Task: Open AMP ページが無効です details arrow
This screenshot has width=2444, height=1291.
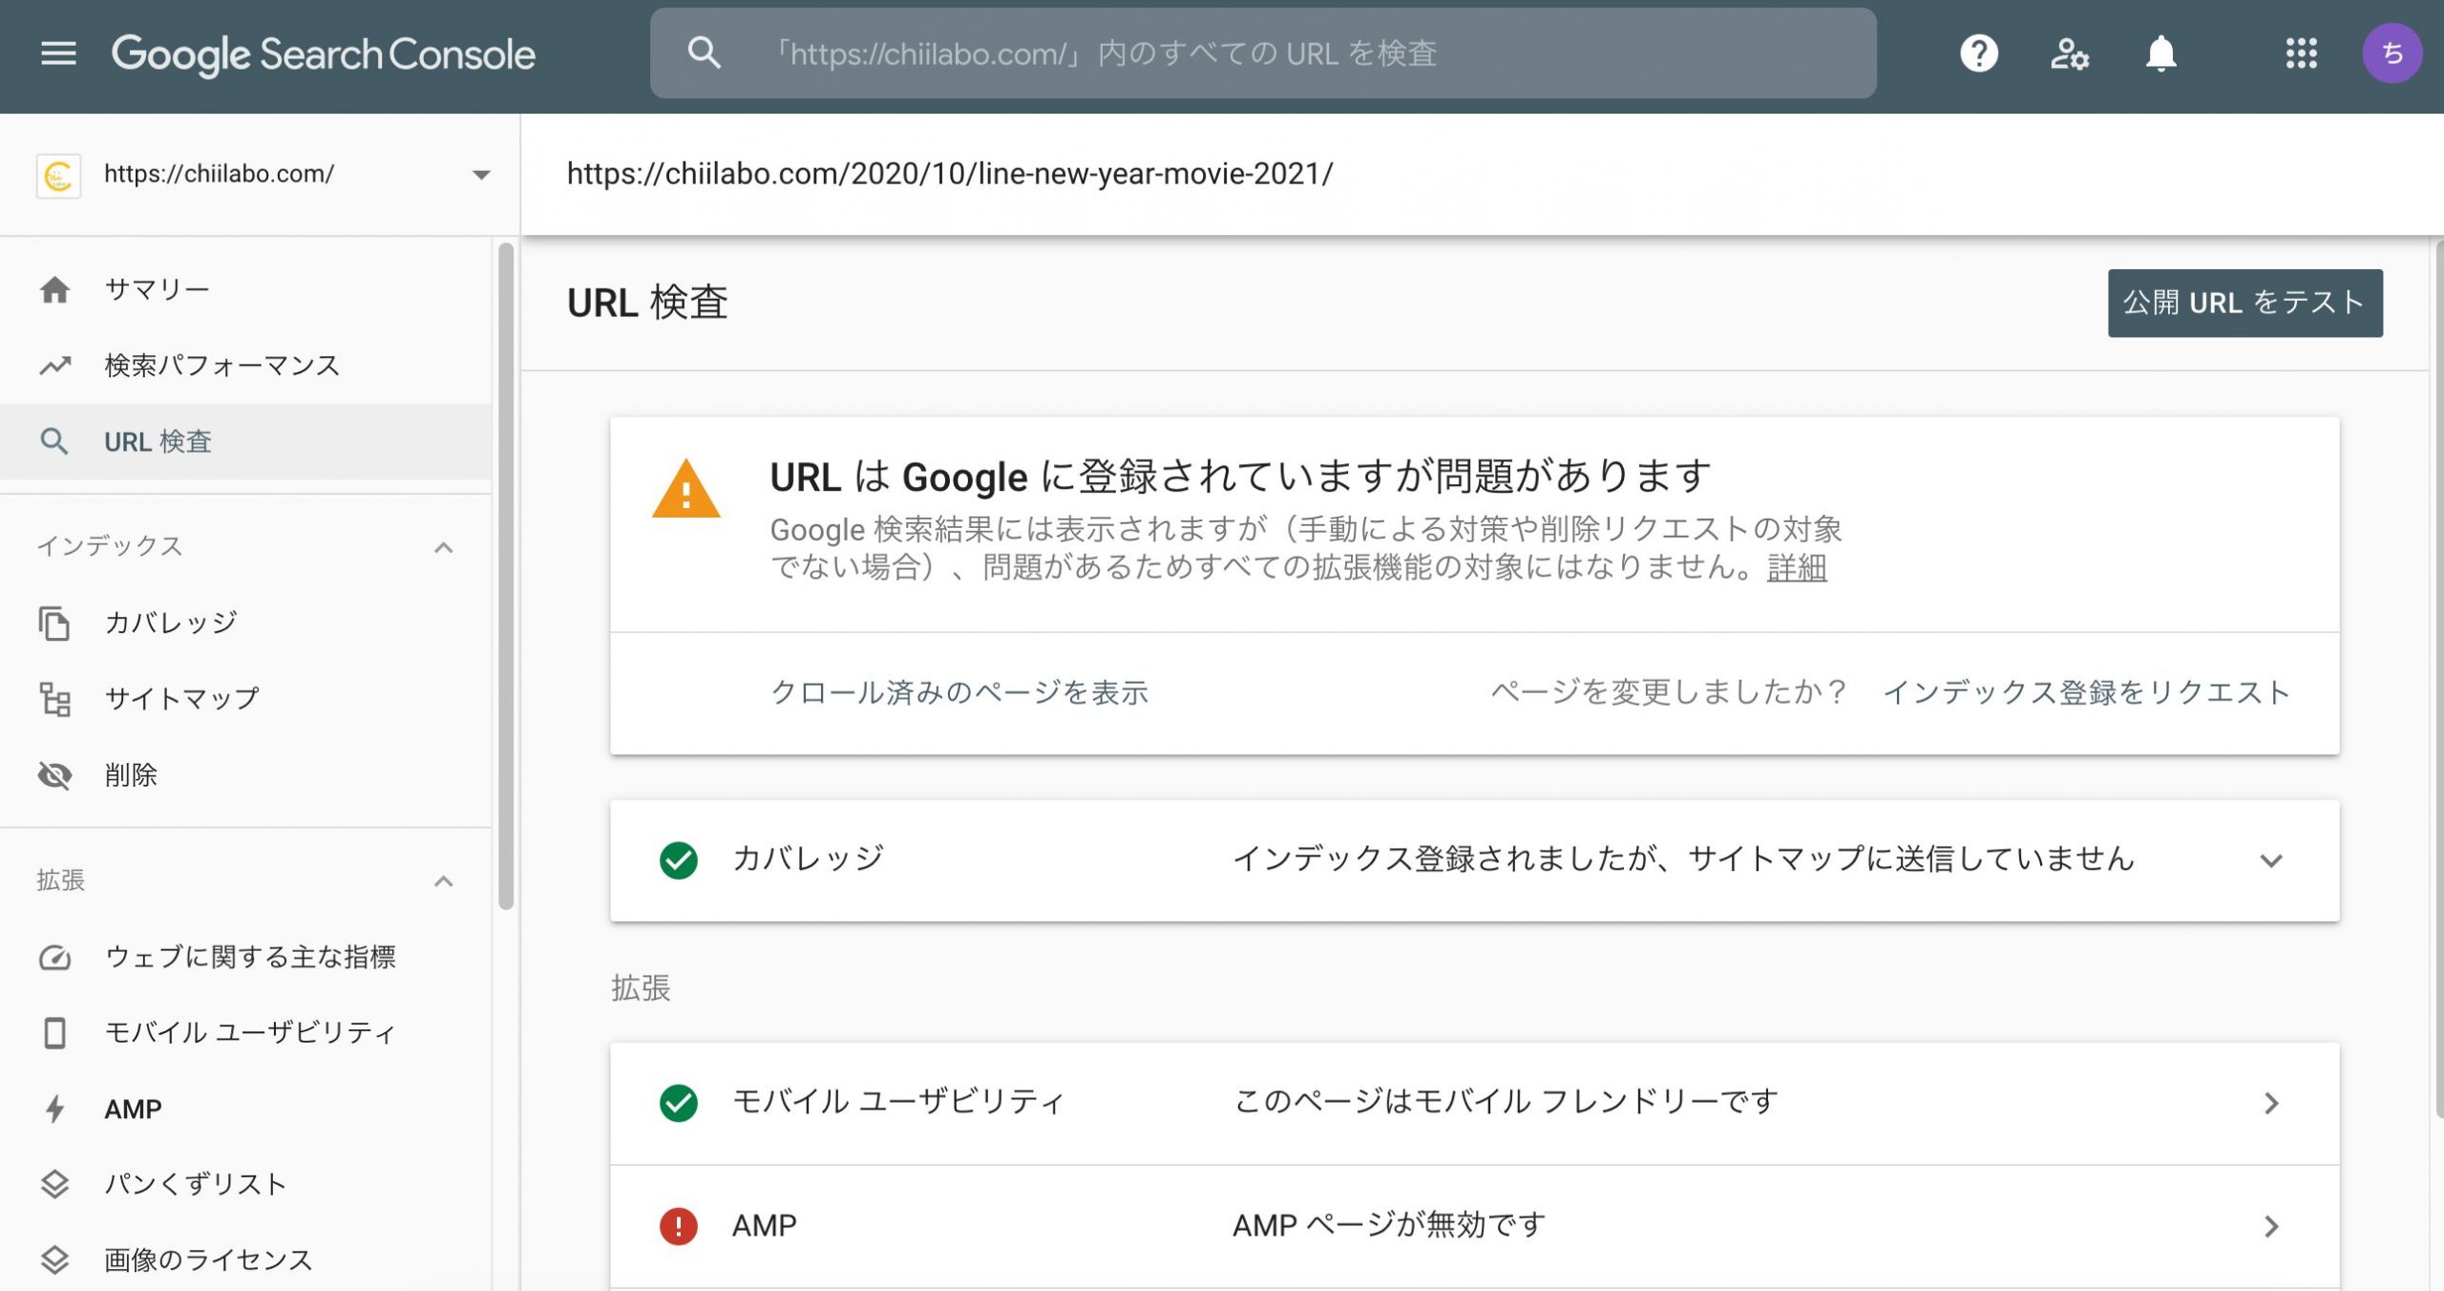Action: click(2271, 1226)
